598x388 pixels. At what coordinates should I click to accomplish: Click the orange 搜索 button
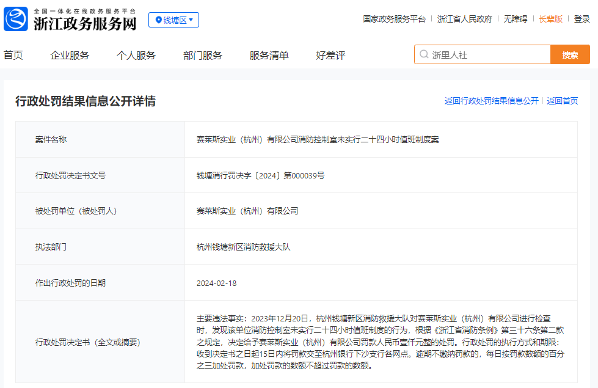tap(570, 54)
